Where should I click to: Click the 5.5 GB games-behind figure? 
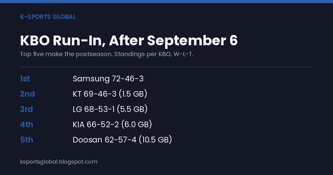click(132, 109)
